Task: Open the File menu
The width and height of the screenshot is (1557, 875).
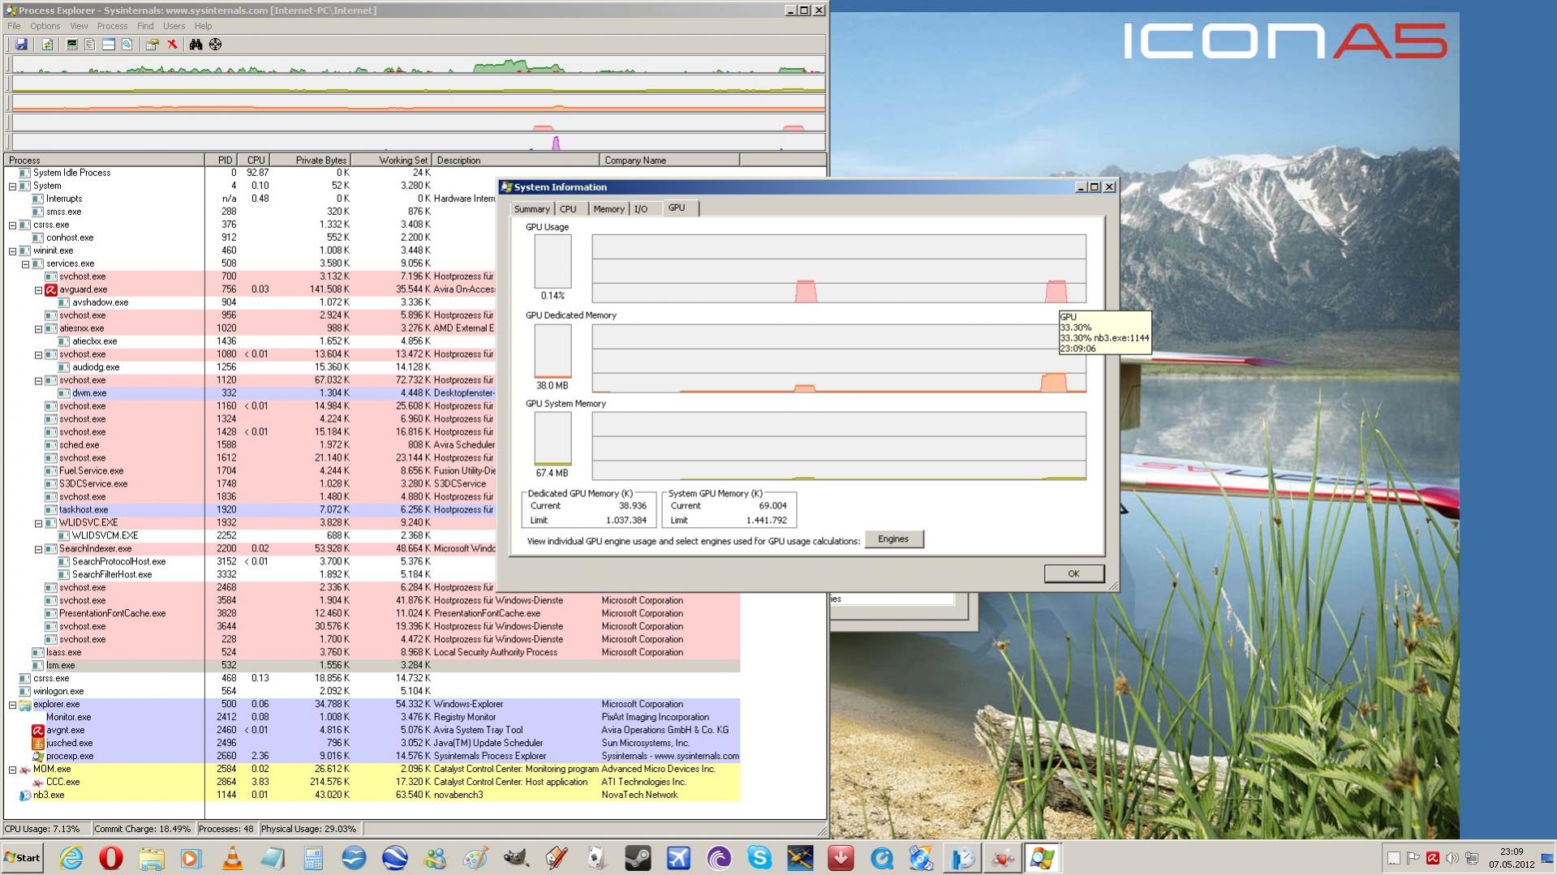Action: pyautogui.click(x=14, y=26)
